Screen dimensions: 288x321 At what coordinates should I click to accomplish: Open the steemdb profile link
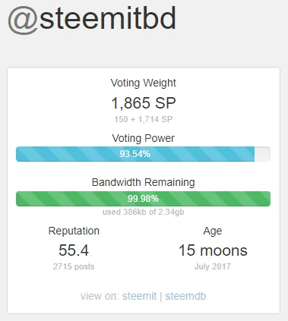tap(185, 296)
